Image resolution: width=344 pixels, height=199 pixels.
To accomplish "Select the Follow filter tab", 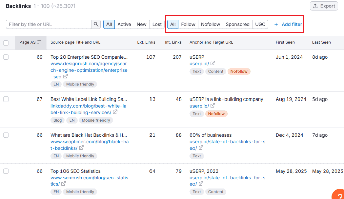I will (188, 24).
